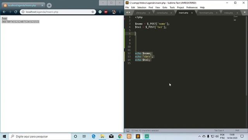Go back in the Chrome browser

coord(4,12)
